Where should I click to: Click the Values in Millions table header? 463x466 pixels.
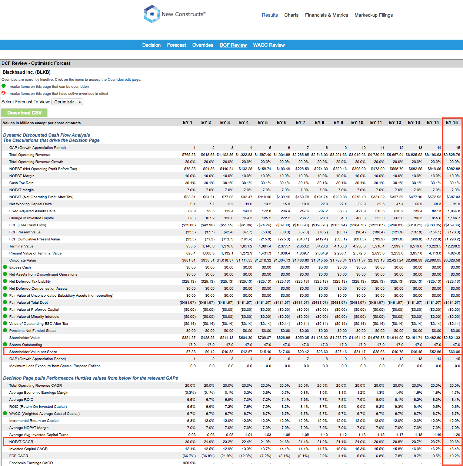pos(42,123)
